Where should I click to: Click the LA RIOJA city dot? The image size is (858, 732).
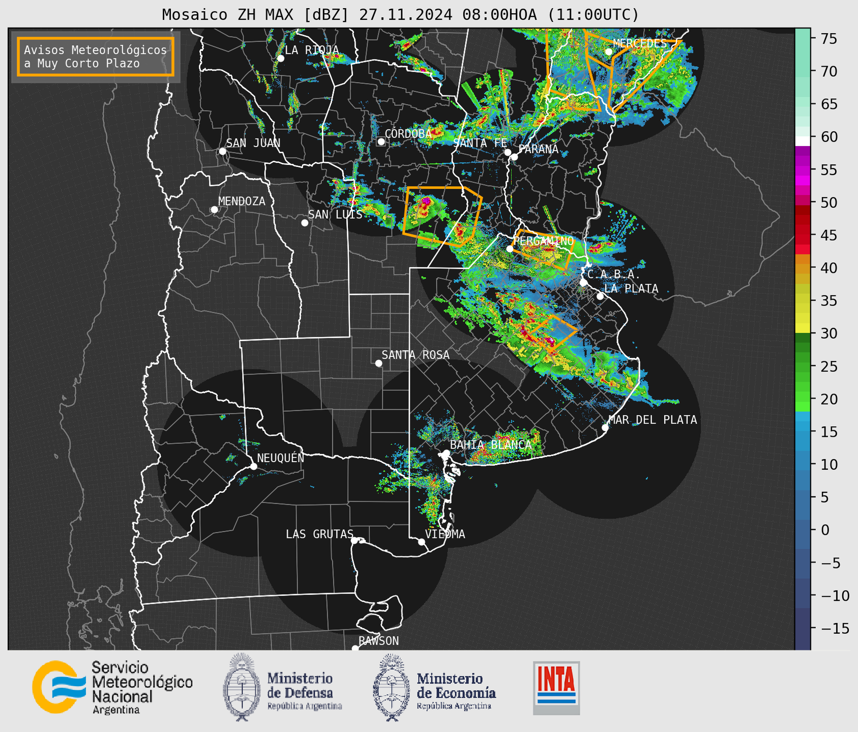pyautogui.click(x=281, y=59)
